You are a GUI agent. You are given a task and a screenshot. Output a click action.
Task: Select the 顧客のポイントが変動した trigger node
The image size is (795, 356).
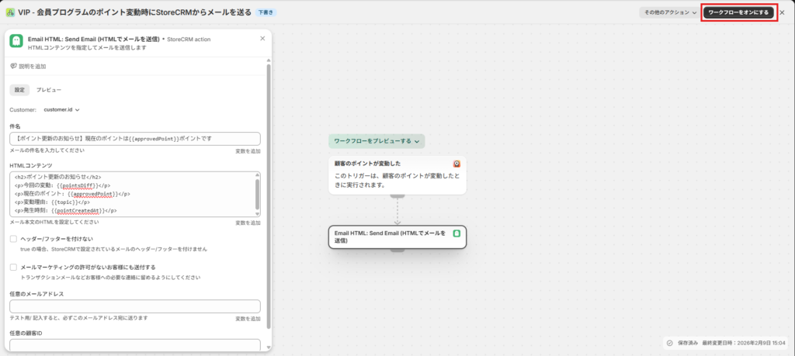tap(397, 176)
